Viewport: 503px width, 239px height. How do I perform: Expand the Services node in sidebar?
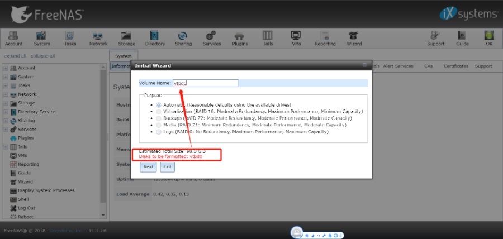(x=6, y=130)
